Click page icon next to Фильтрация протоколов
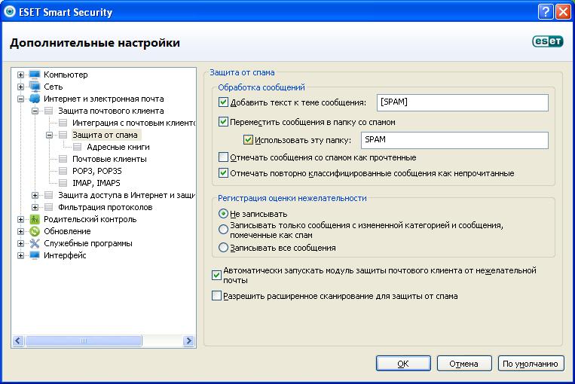This screenshot has width=575, height=384. (x=48, y=207)
